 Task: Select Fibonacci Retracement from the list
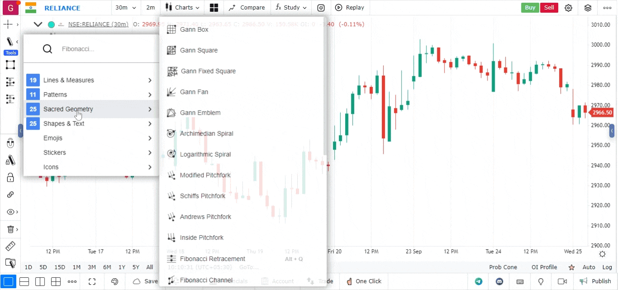click(x=212, y=259)
